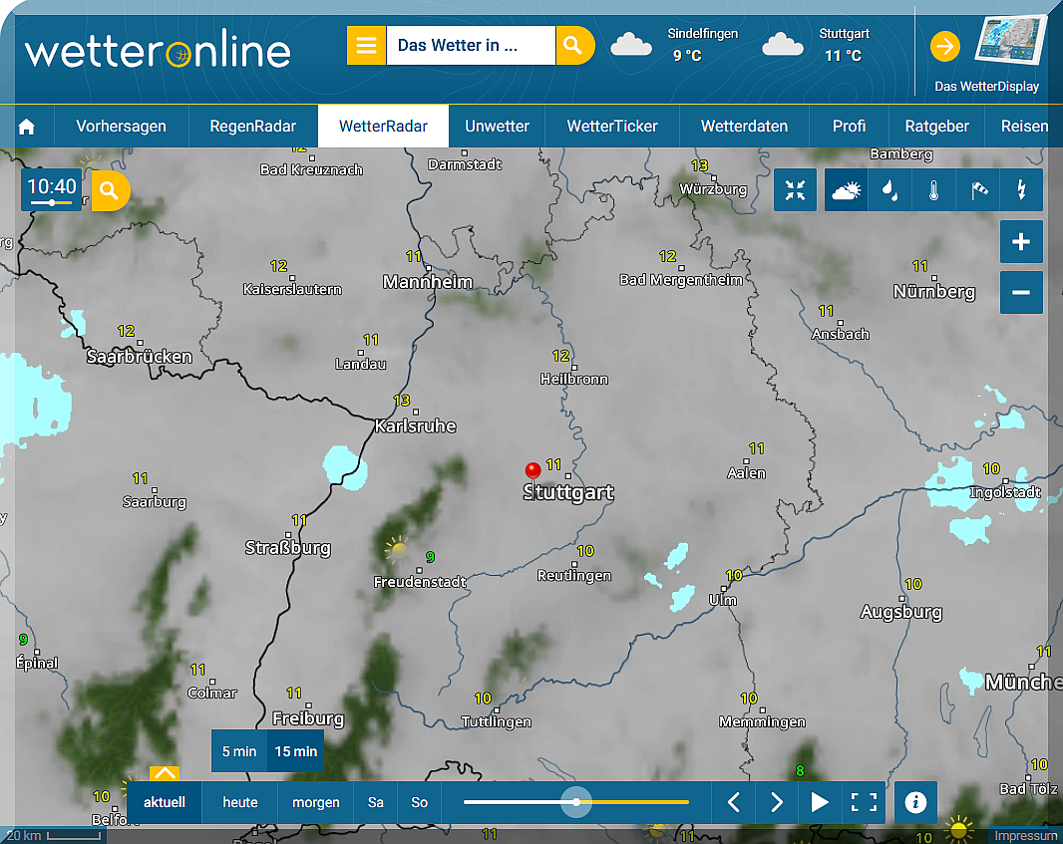The width and height of the screenshot is (1063, 844).
Task: Switch to the RegenRadar tab
Action: pyautogui.click(x=253, y=127)
